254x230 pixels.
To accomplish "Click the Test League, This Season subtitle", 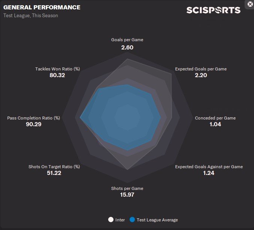I will 31,16.
